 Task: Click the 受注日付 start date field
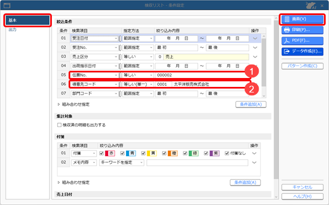click(x=176, y=38)
